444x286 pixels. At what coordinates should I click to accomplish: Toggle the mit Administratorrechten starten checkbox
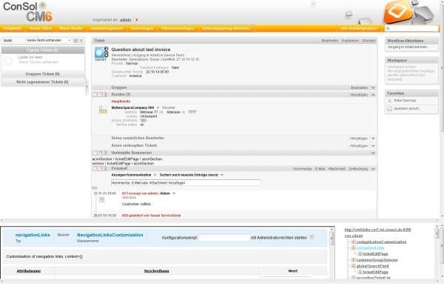click(x=312, y=237)
